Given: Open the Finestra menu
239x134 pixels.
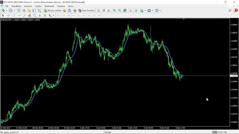Looking at the screenshot, I should 61,6.
